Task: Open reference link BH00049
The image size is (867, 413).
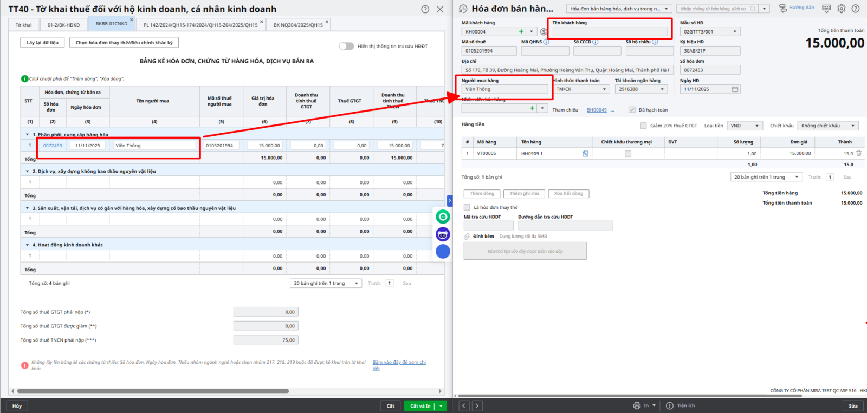Action: 597,110
